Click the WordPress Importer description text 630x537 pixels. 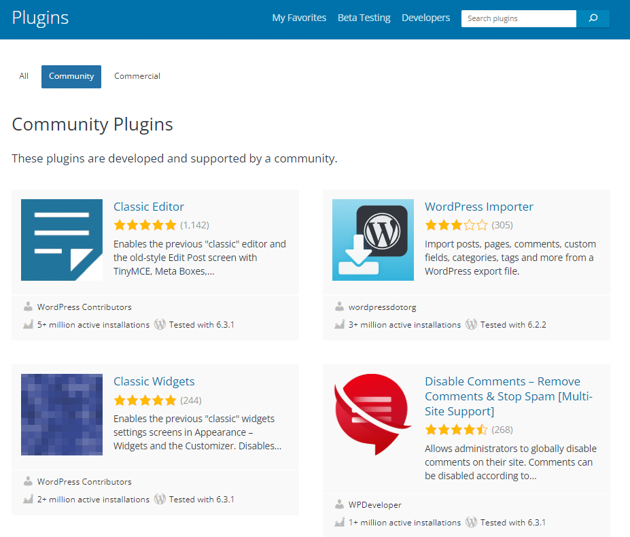[510, 258]
